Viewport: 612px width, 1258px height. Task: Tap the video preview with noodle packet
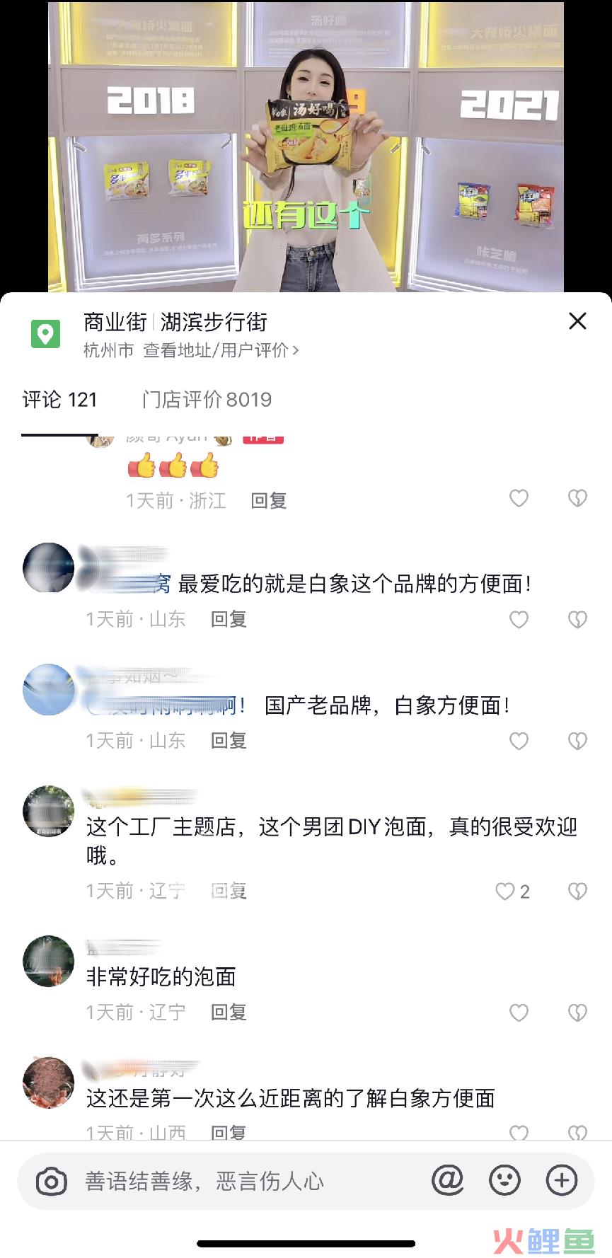coord(306,146)
